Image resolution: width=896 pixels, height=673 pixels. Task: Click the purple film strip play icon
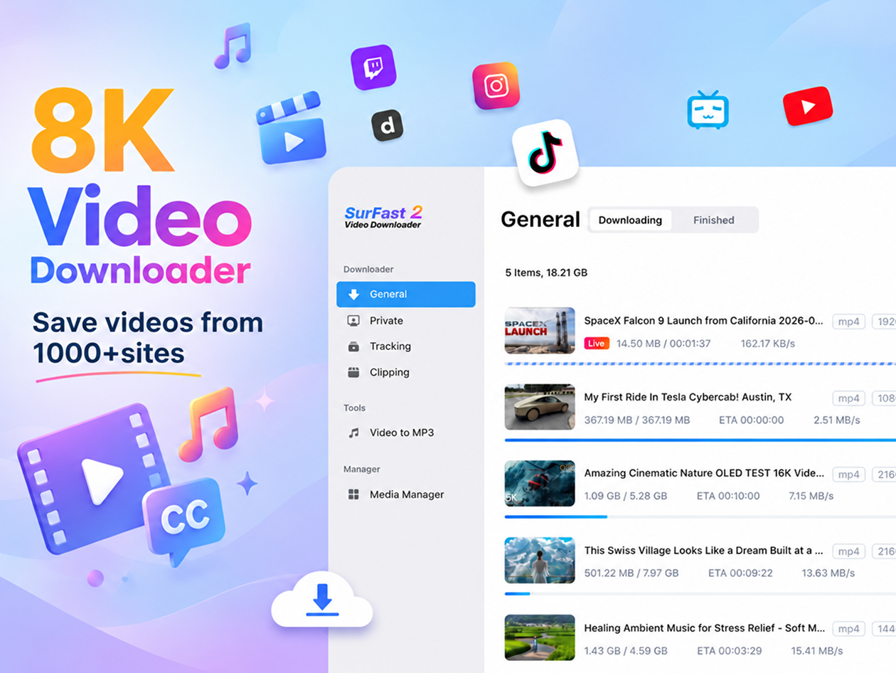(x=92, y=478)
